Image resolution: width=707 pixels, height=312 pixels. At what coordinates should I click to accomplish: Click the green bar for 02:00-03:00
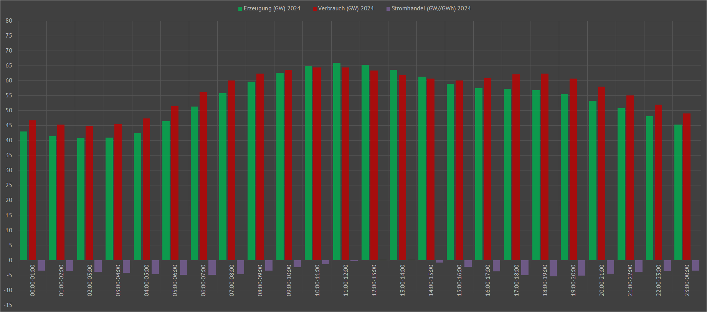coord(81,199)
